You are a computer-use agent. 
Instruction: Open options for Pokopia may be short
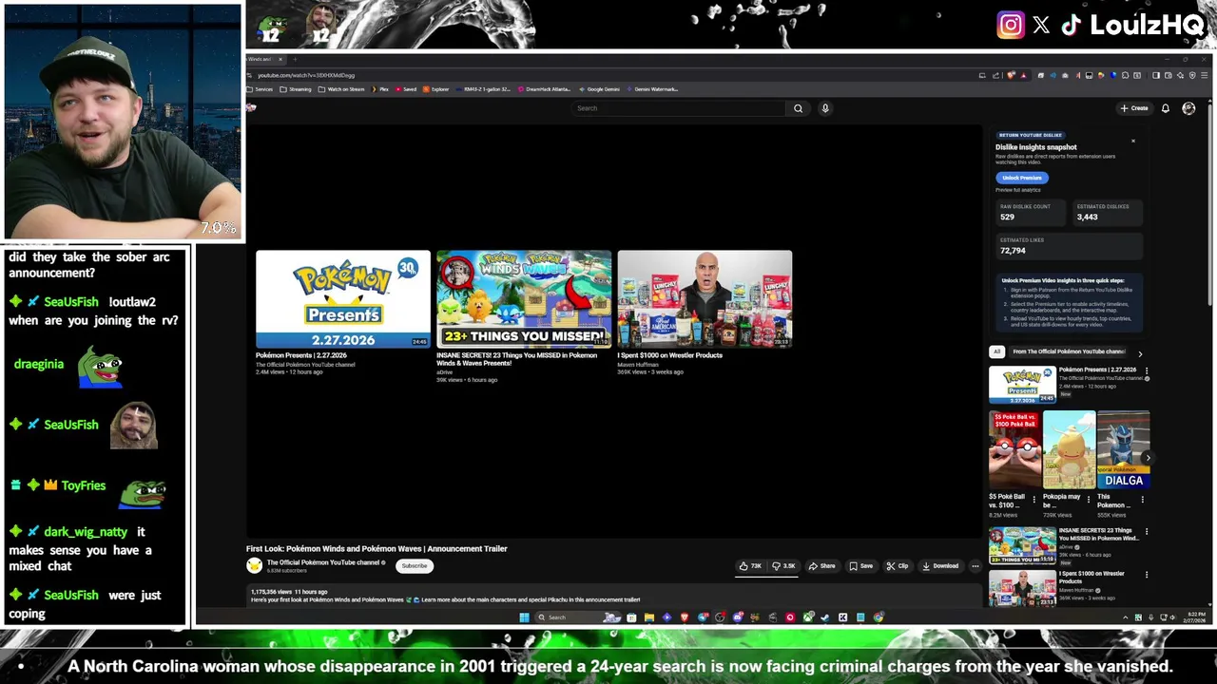point(1089,499)
